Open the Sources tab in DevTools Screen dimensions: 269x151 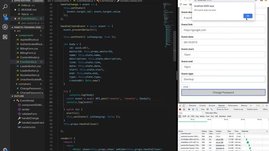coord(212,106)
